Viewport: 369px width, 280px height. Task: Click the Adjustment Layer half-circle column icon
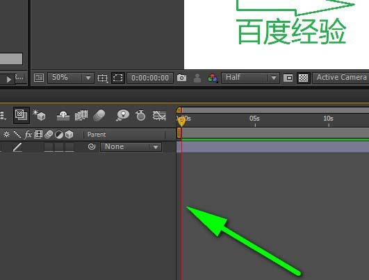coord(59,134)
